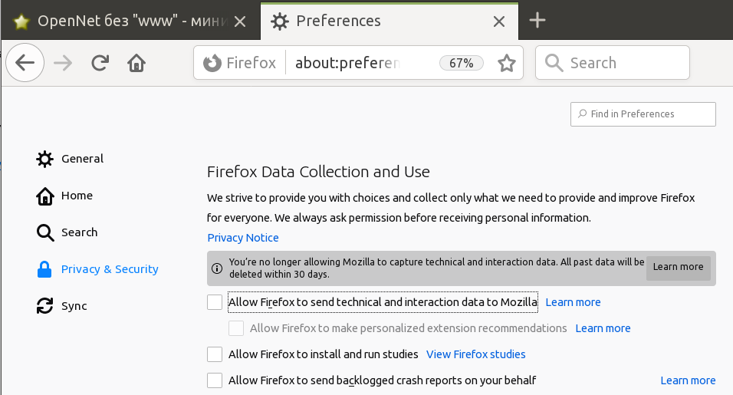
Task: Bookmark this page with the star icon
Action: coord(507,63)
